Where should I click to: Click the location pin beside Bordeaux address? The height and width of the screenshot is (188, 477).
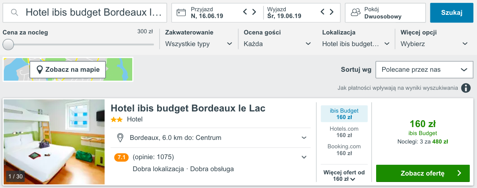tap(120, 138)
